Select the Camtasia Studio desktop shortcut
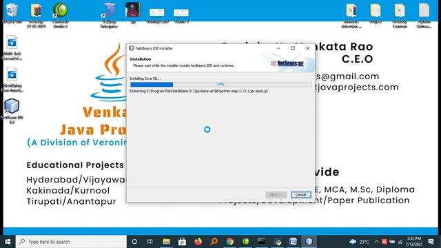The height and width of the screenshot is (248, 441). (x=61, y=14)
